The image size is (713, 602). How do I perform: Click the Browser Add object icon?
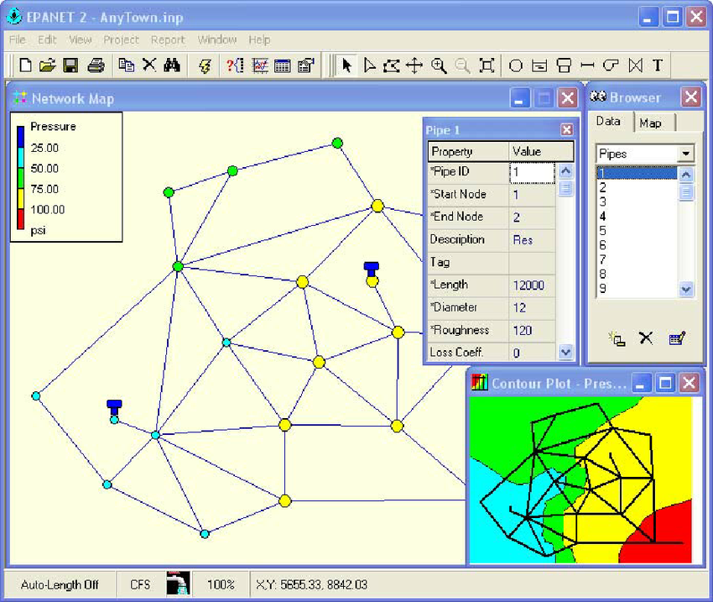(617, 338)
